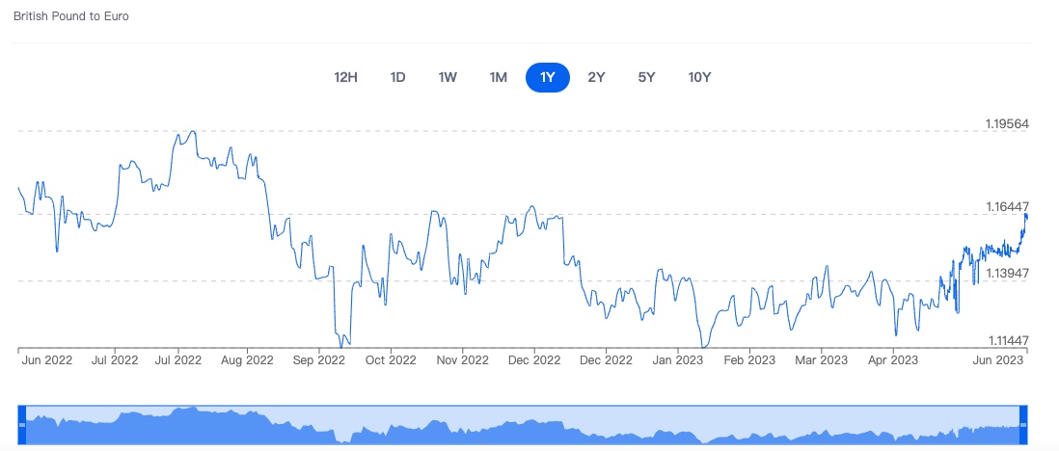Select the 2Y time range
The image size is (1059, 451).
(596, 78)
